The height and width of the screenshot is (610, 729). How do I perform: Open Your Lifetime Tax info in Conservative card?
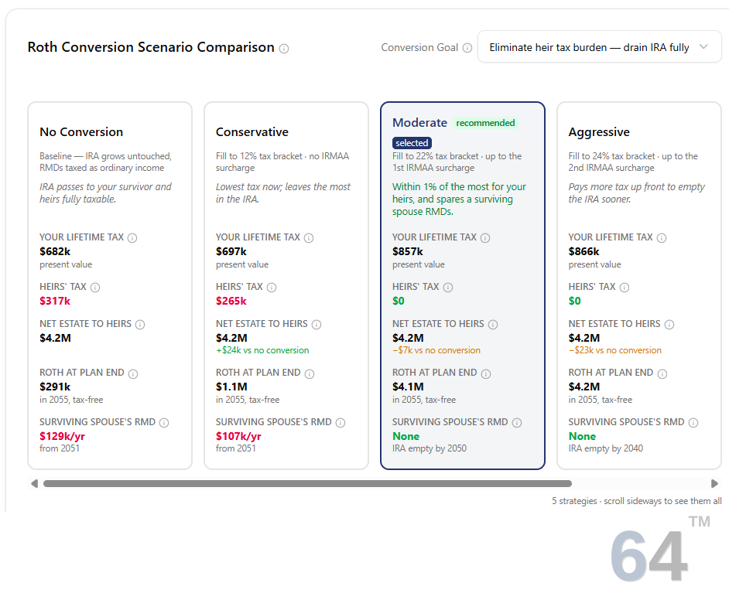(309, 238)
